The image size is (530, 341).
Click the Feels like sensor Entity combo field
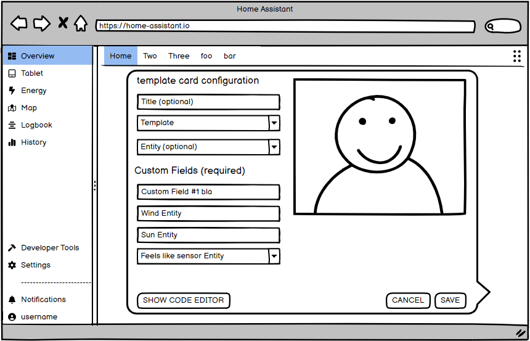pyautogui.click(x=208, y=257)
